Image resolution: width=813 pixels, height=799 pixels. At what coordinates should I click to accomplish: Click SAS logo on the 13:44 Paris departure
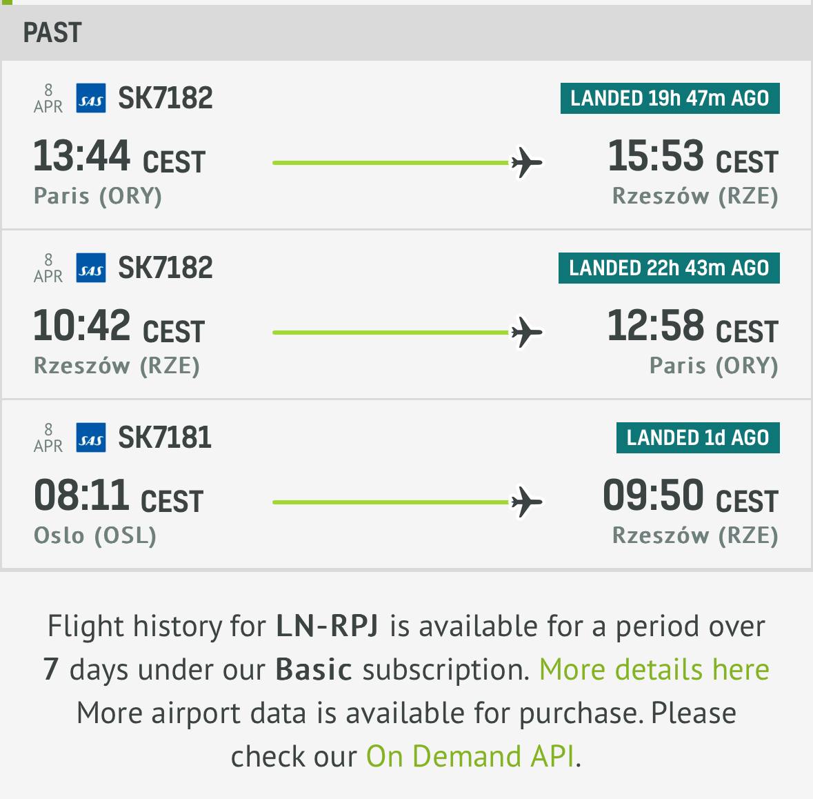tap(90, 99)
